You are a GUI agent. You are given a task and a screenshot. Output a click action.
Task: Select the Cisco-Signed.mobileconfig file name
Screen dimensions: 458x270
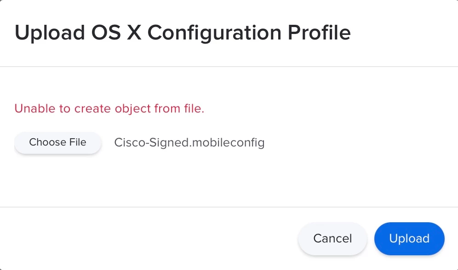tap(189, 143)
